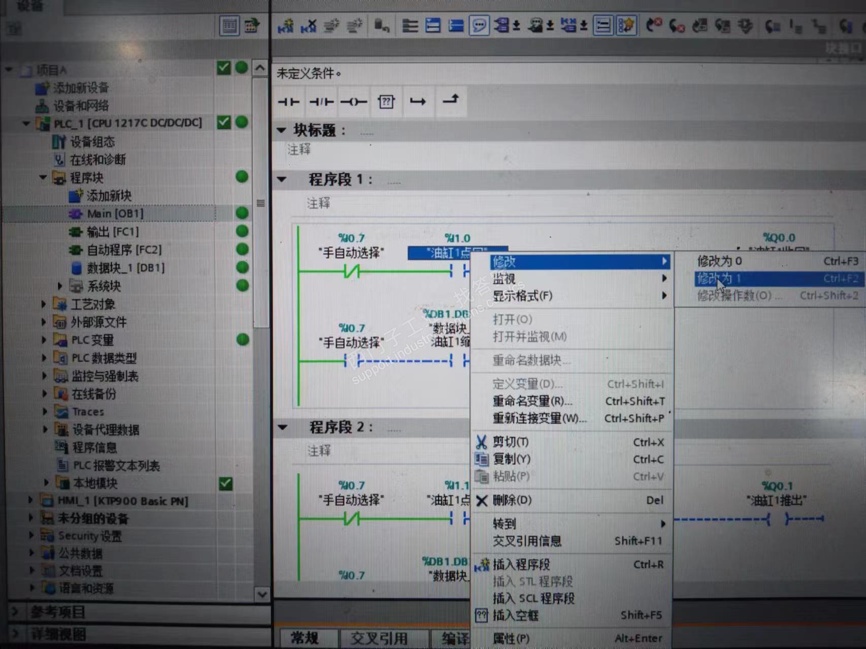Open 设备和网络 in the project tree
This screenshot has width=866, height=649.
click(81, 105)
